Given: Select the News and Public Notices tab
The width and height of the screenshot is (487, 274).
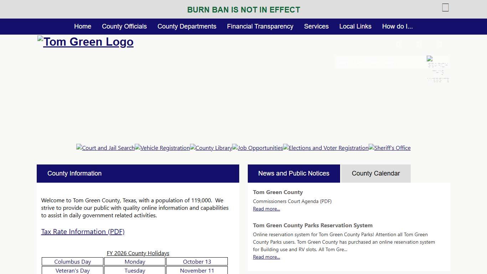Looking at the screenshot, I should (294, 173).
